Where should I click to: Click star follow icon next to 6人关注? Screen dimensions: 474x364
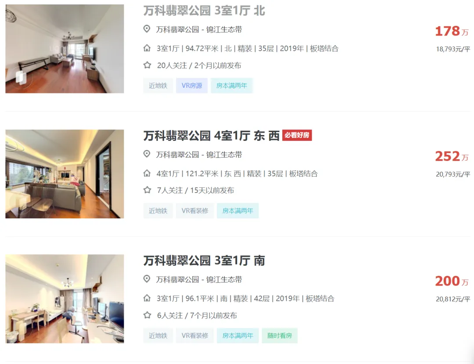tap(147, 315)
